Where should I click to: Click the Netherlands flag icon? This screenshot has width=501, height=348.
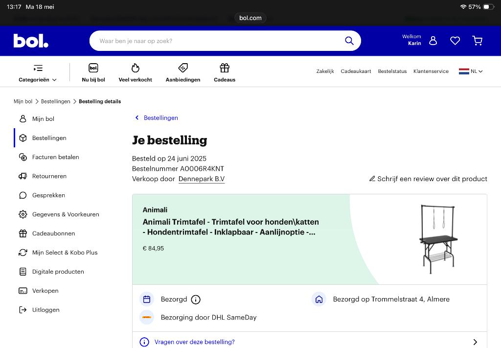pos(464,71)
